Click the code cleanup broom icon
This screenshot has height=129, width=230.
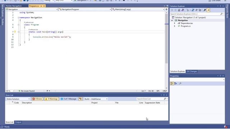(x=47, y=91)
